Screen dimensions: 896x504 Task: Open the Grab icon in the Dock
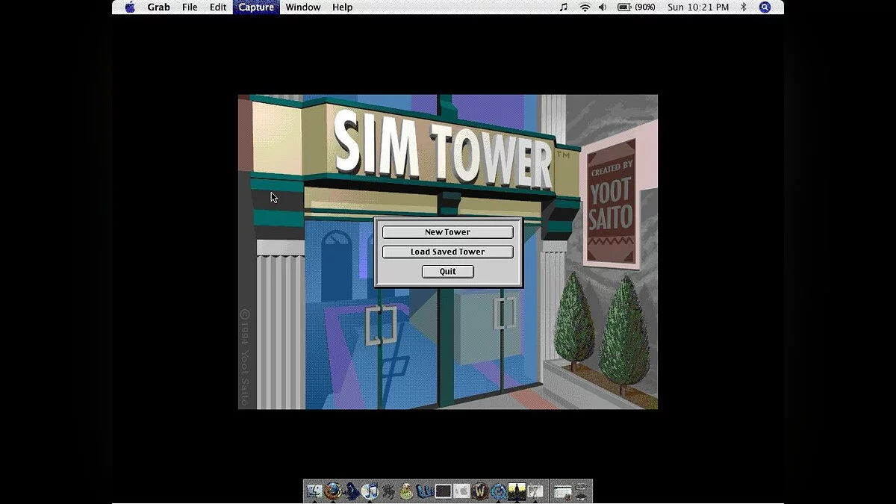point(535,491)
